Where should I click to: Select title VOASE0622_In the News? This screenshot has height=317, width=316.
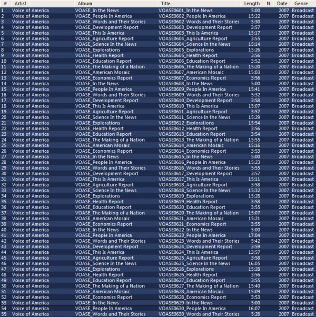tap(185, 230)
